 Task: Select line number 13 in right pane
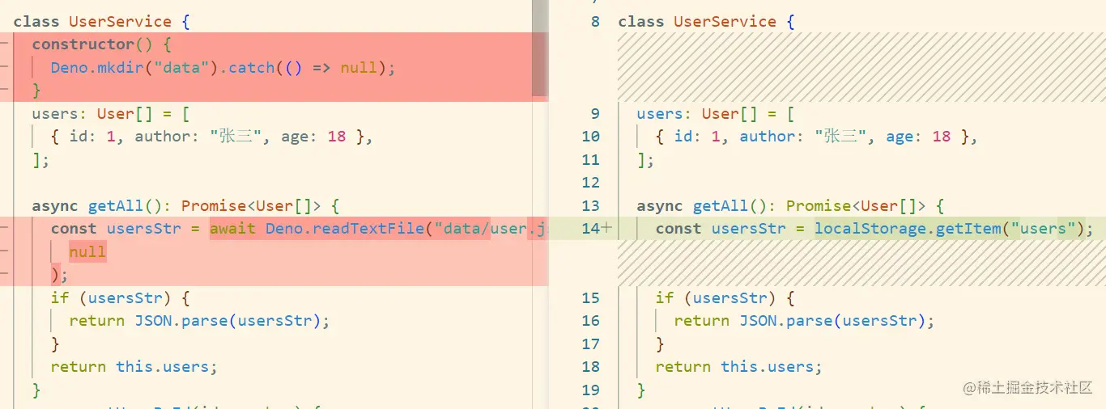(x=591, y=206)
